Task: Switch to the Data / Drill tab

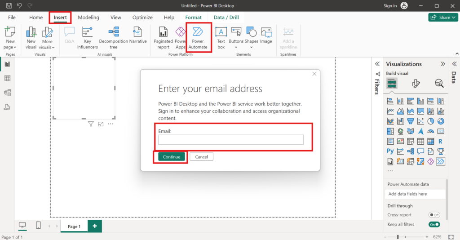Action: click(226, 18)
